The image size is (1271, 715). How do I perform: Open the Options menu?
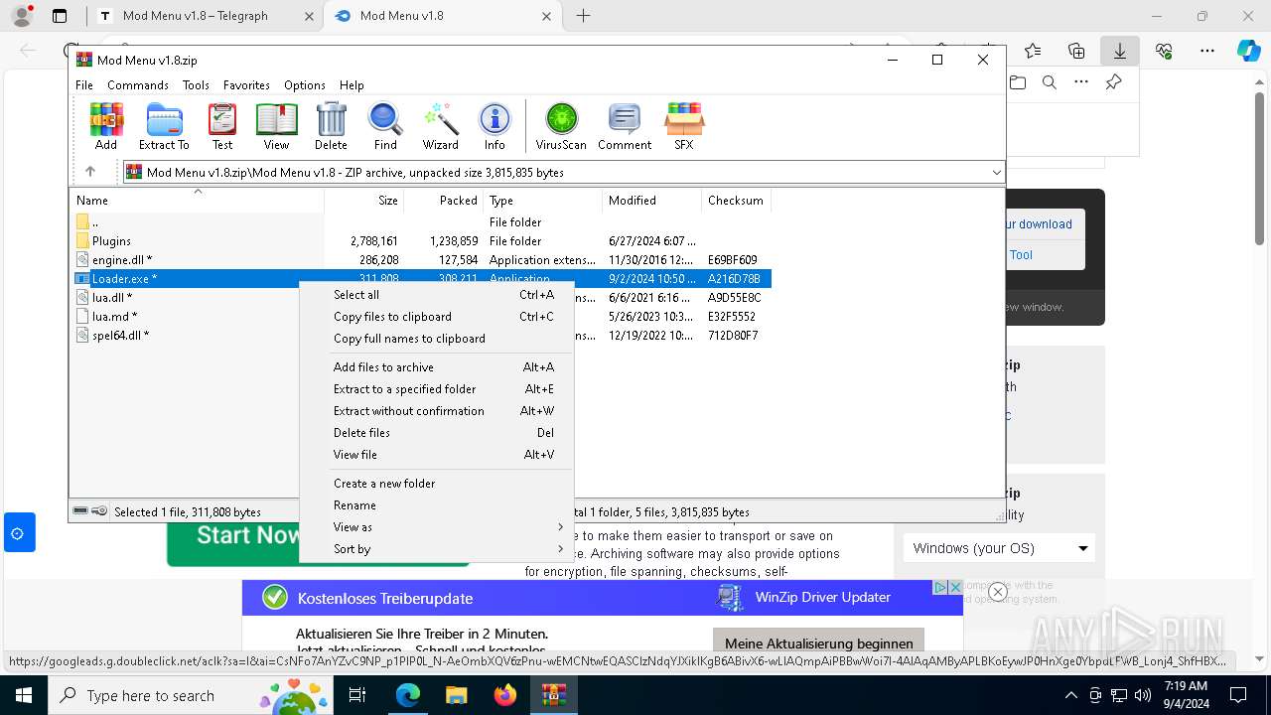point(305,85)
